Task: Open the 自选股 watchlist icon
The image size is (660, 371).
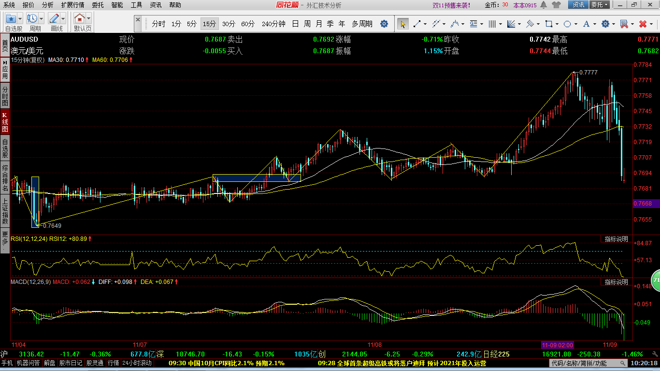Action: 11,18
